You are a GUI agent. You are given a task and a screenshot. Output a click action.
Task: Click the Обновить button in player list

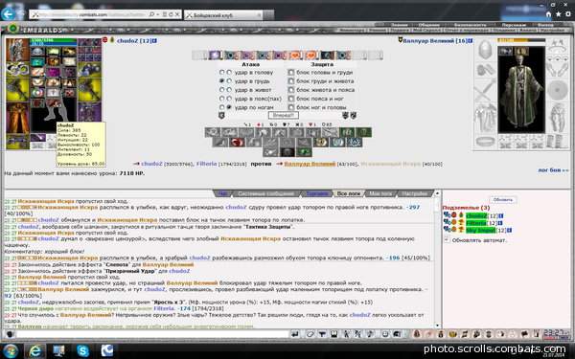(503, 200)
